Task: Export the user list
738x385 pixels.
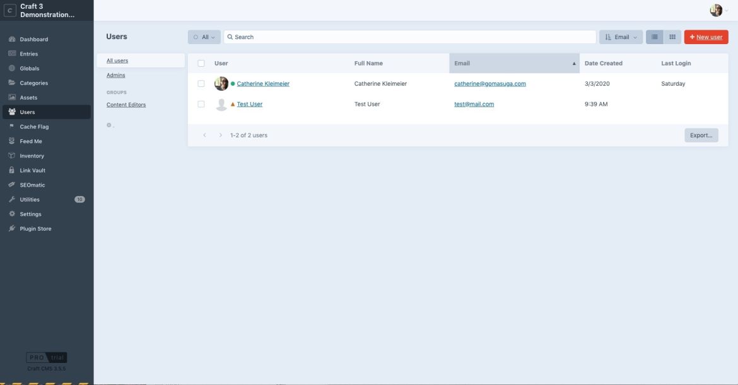Action: (700, 134)
